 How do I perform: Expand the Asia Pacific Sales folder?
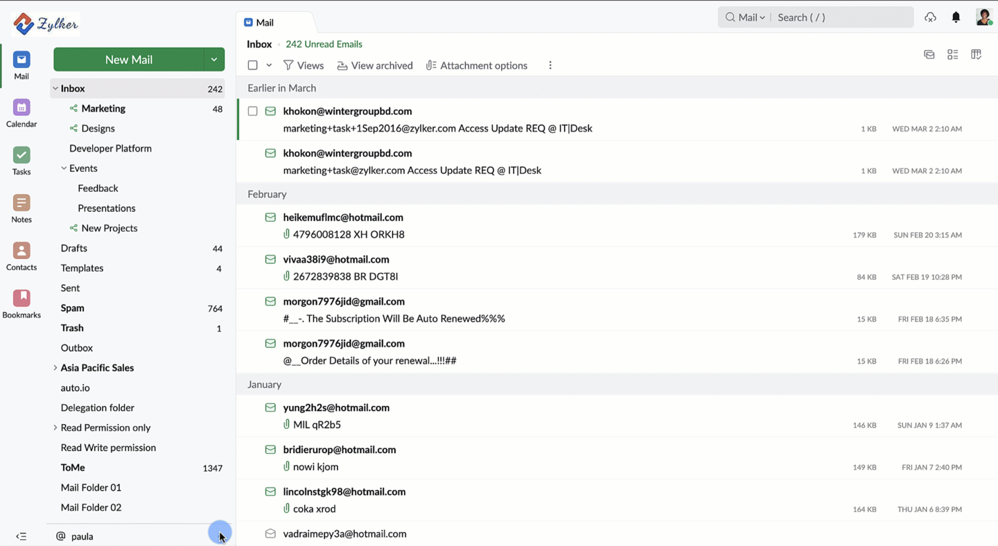[x=55, y=368]
